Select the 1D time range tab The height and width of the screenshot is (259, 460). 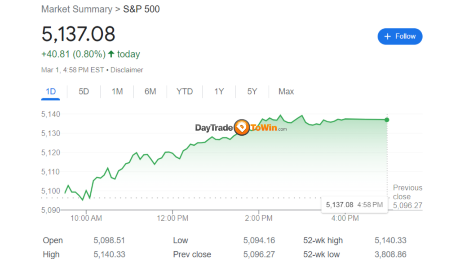51,92
